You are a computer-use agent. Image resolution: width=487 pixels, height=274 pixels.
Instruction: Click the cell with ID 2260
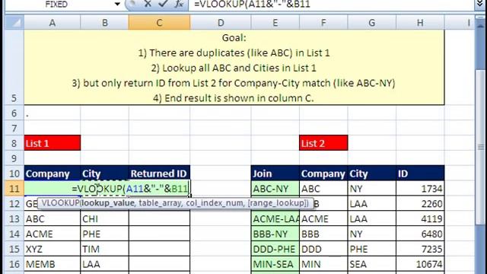[x=420, y=204]
